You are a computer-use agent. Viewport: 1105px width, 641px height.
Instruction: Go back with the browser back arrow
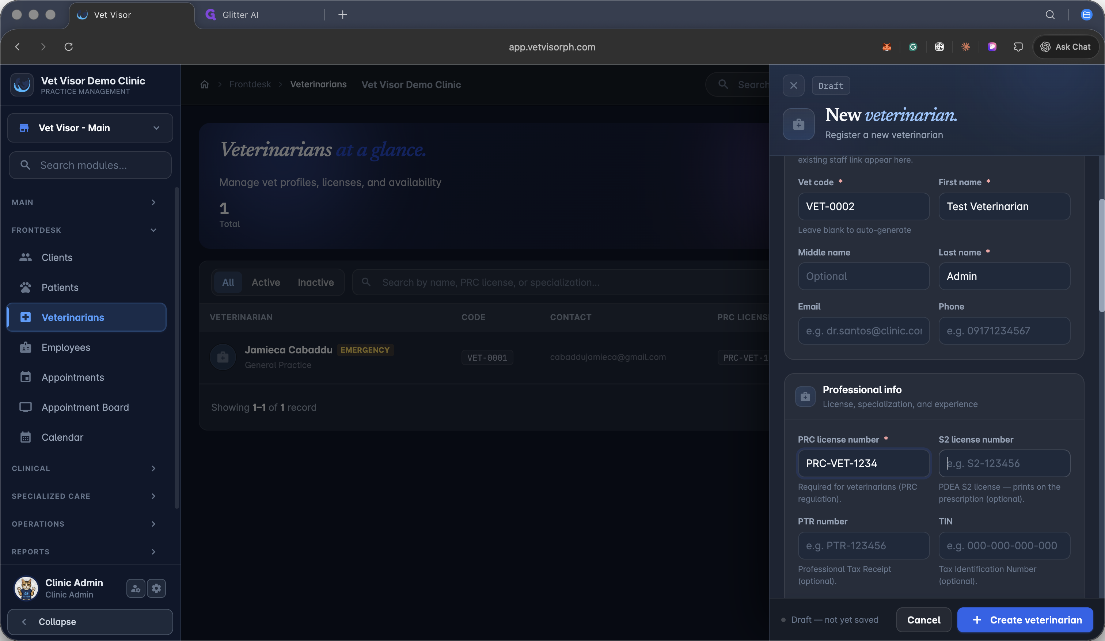point(18,46)
